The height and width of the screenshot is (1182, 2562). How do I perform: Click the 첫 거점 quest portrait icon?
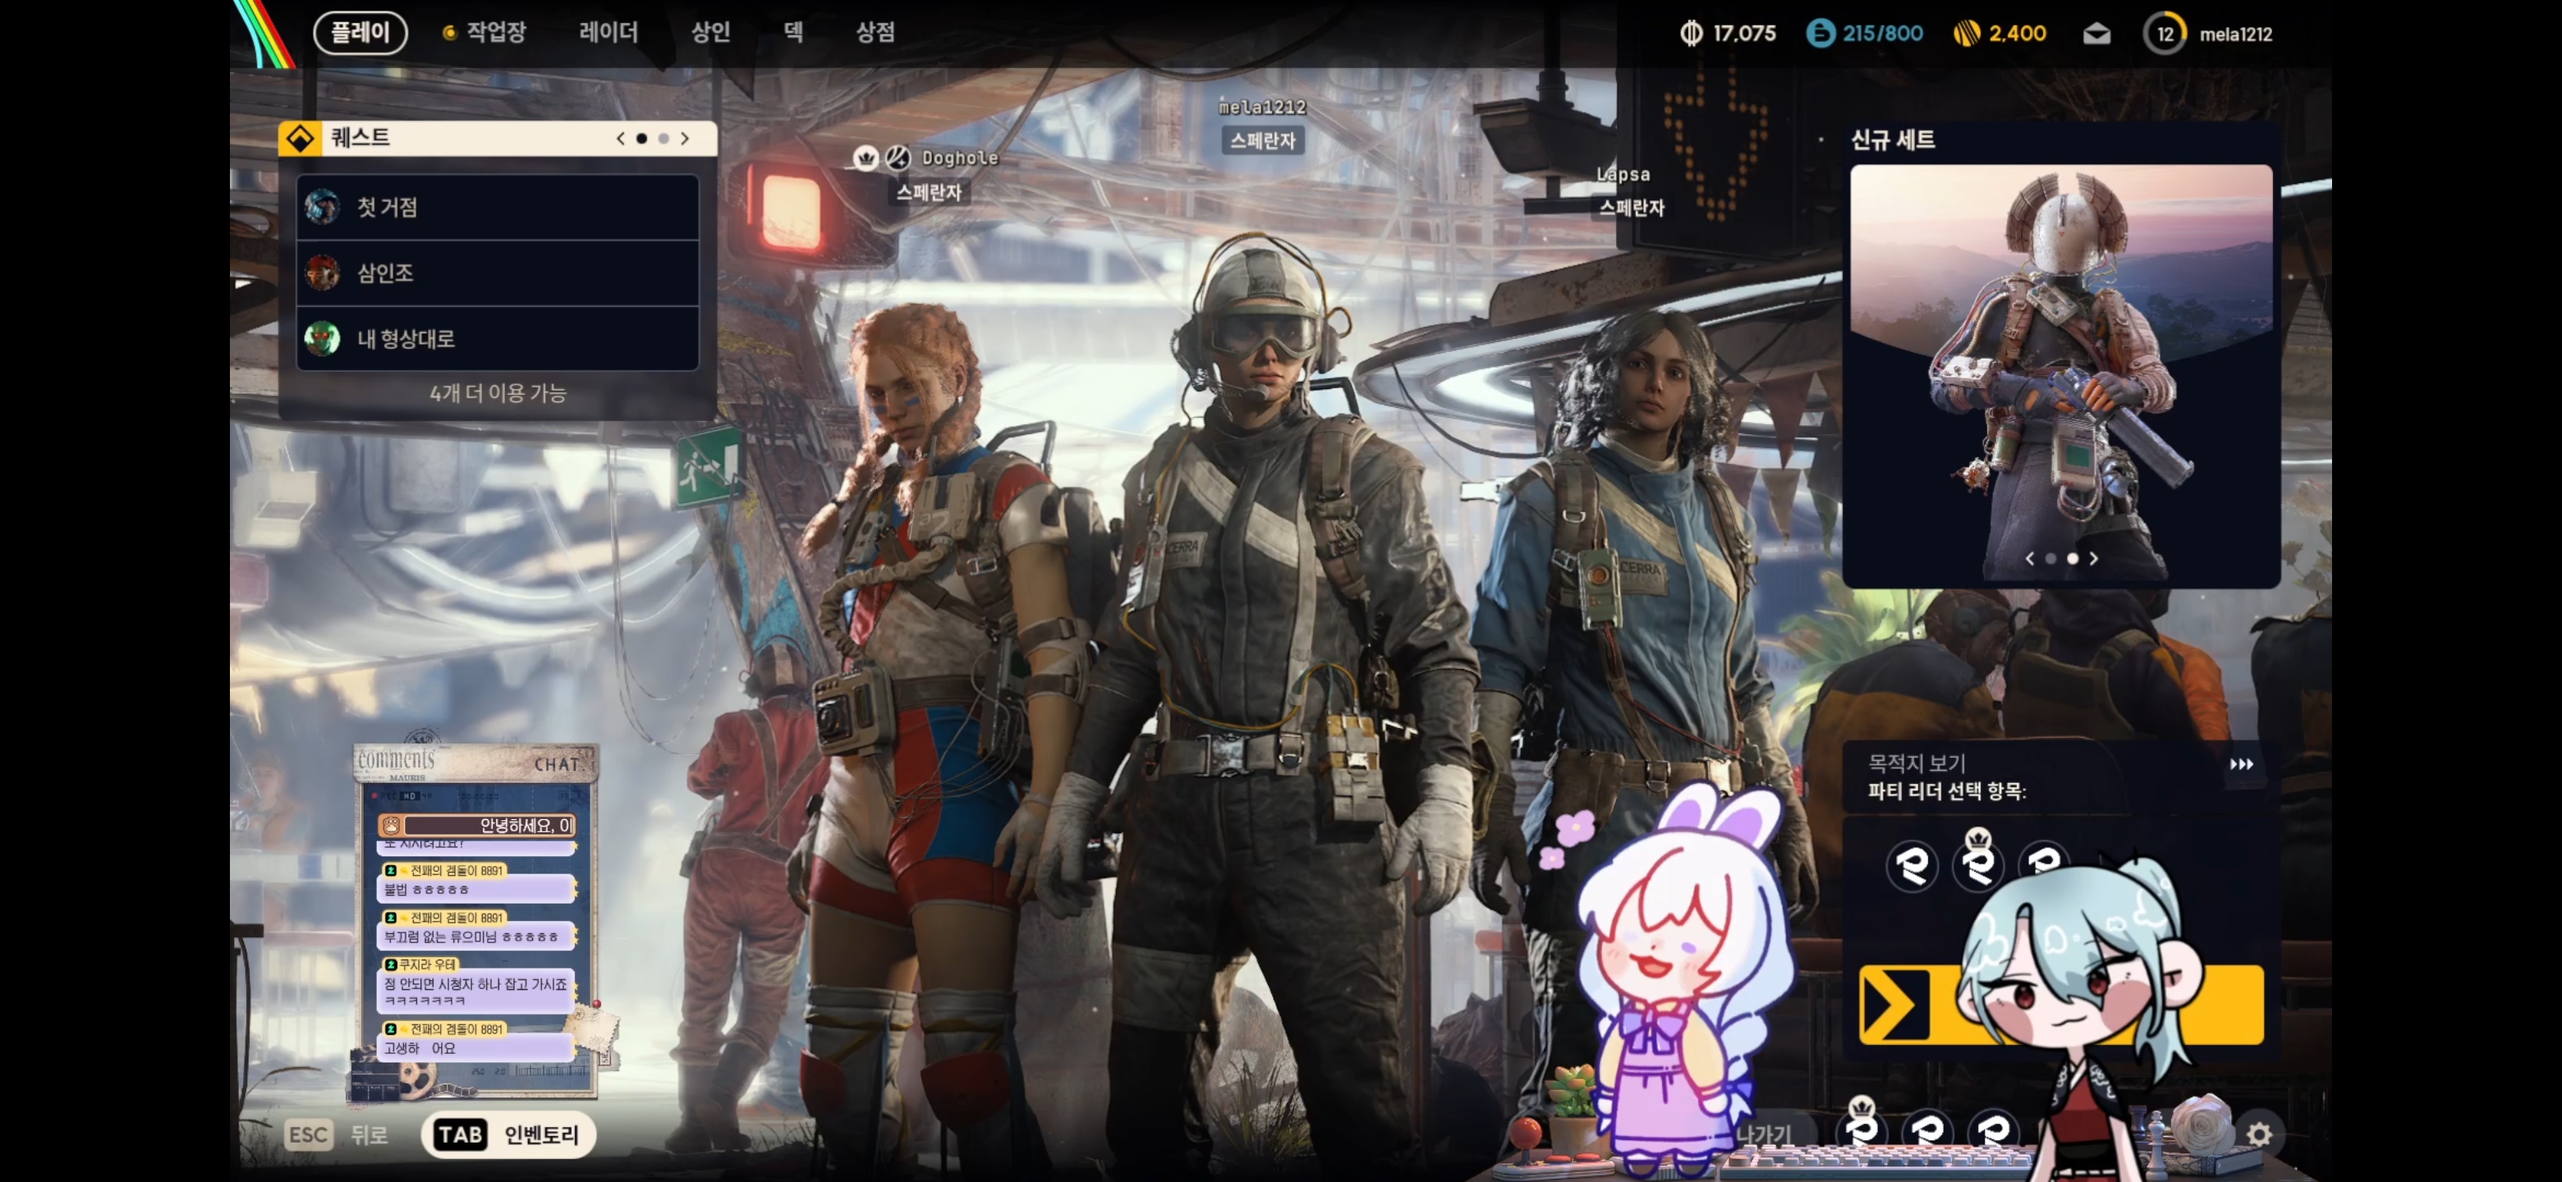point(322,208)
